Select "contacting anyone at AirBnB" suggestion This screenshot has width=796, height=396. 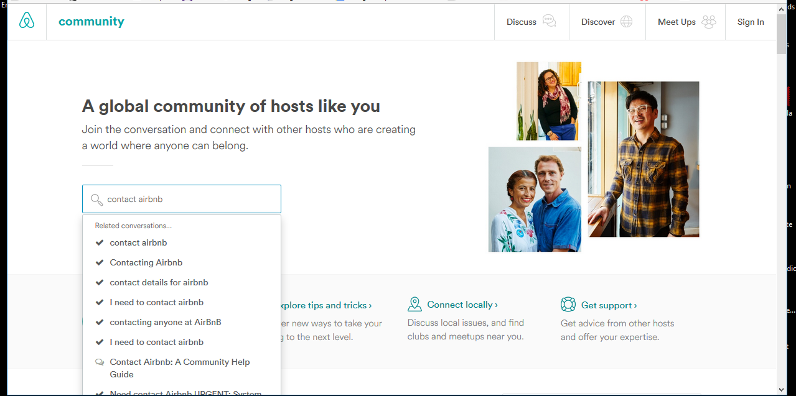165,322
